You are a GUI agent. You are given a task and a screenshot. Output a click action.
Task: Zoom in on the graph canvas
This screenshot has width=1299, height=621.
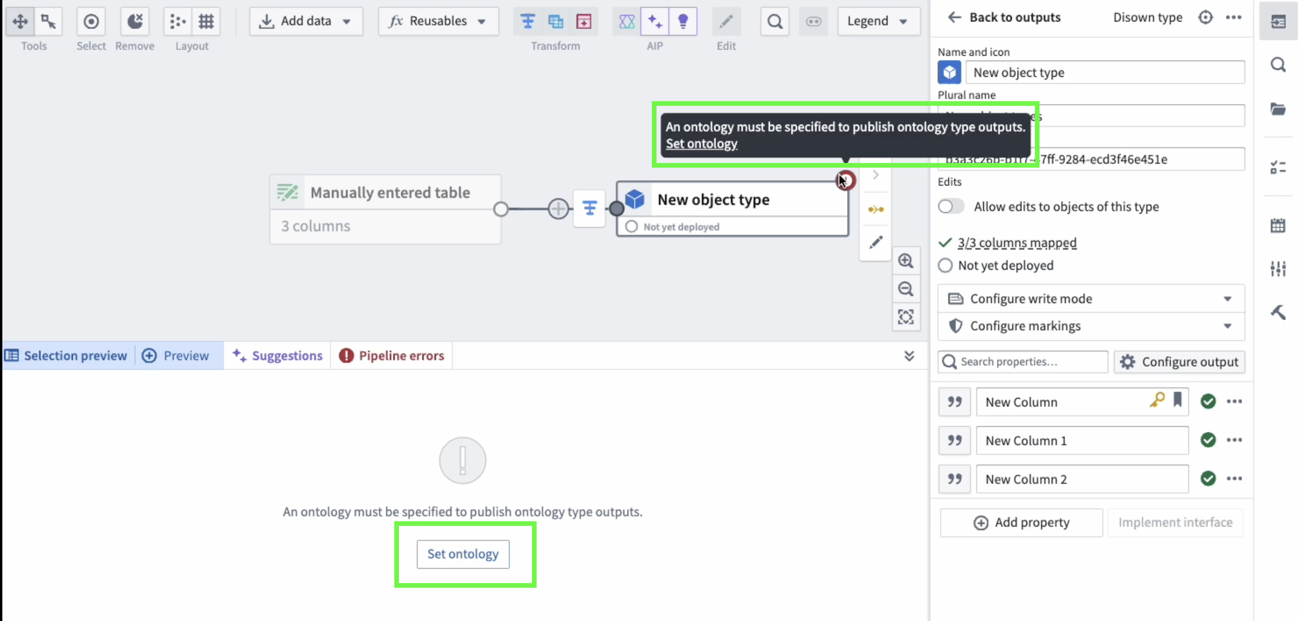click(906, 261)
